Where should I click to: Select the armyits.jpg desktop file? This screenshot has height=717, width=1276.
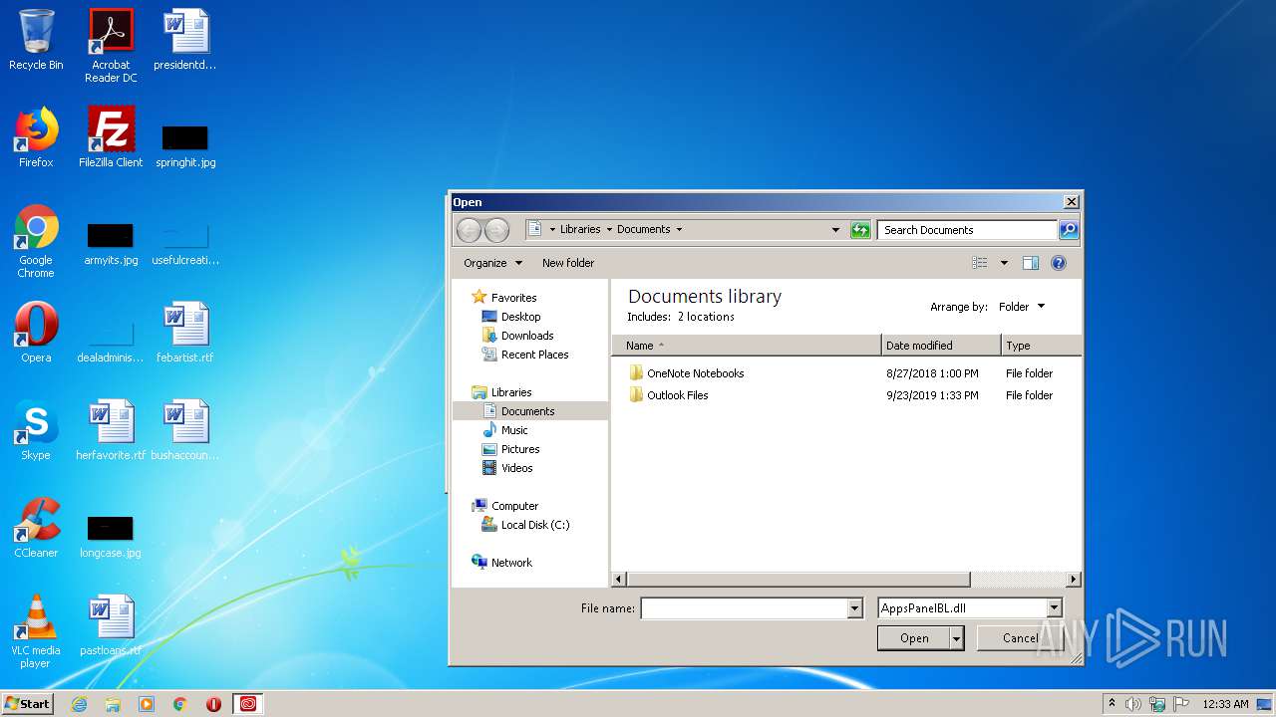(x=111, y=244)
